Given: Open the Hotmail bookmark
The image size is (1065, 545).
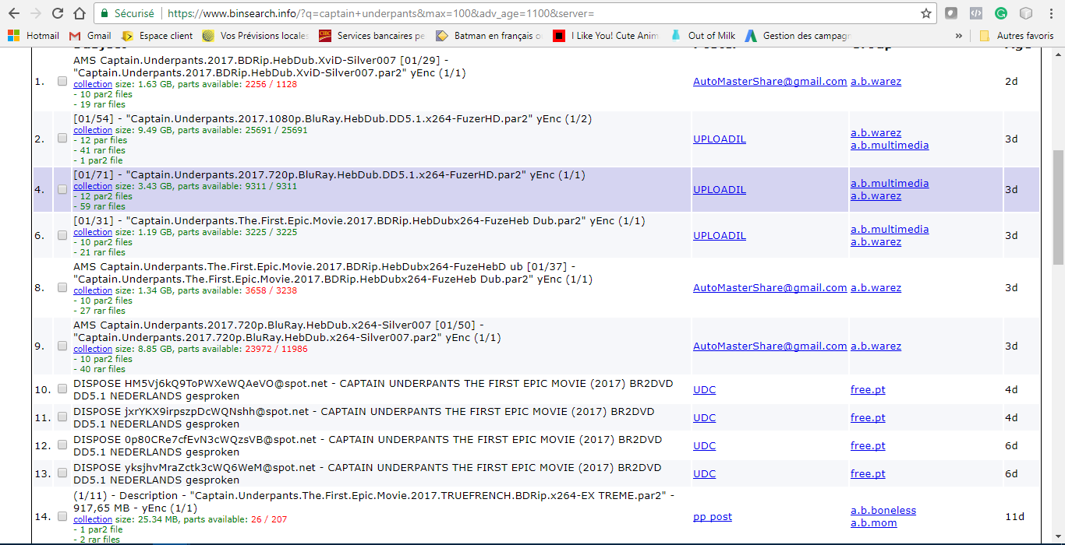Looking at the screenshot, I should point(34,36).
